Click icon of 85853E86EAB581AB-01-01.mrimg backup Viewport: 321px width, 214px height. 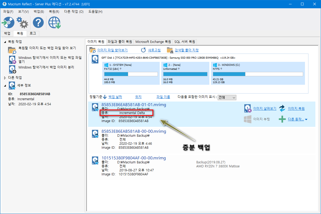click(x=96, y=107)
